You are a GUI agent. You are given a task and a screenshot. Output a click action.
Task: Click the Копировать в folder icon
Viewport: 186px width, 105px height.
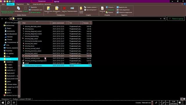(x=57, y=8)
